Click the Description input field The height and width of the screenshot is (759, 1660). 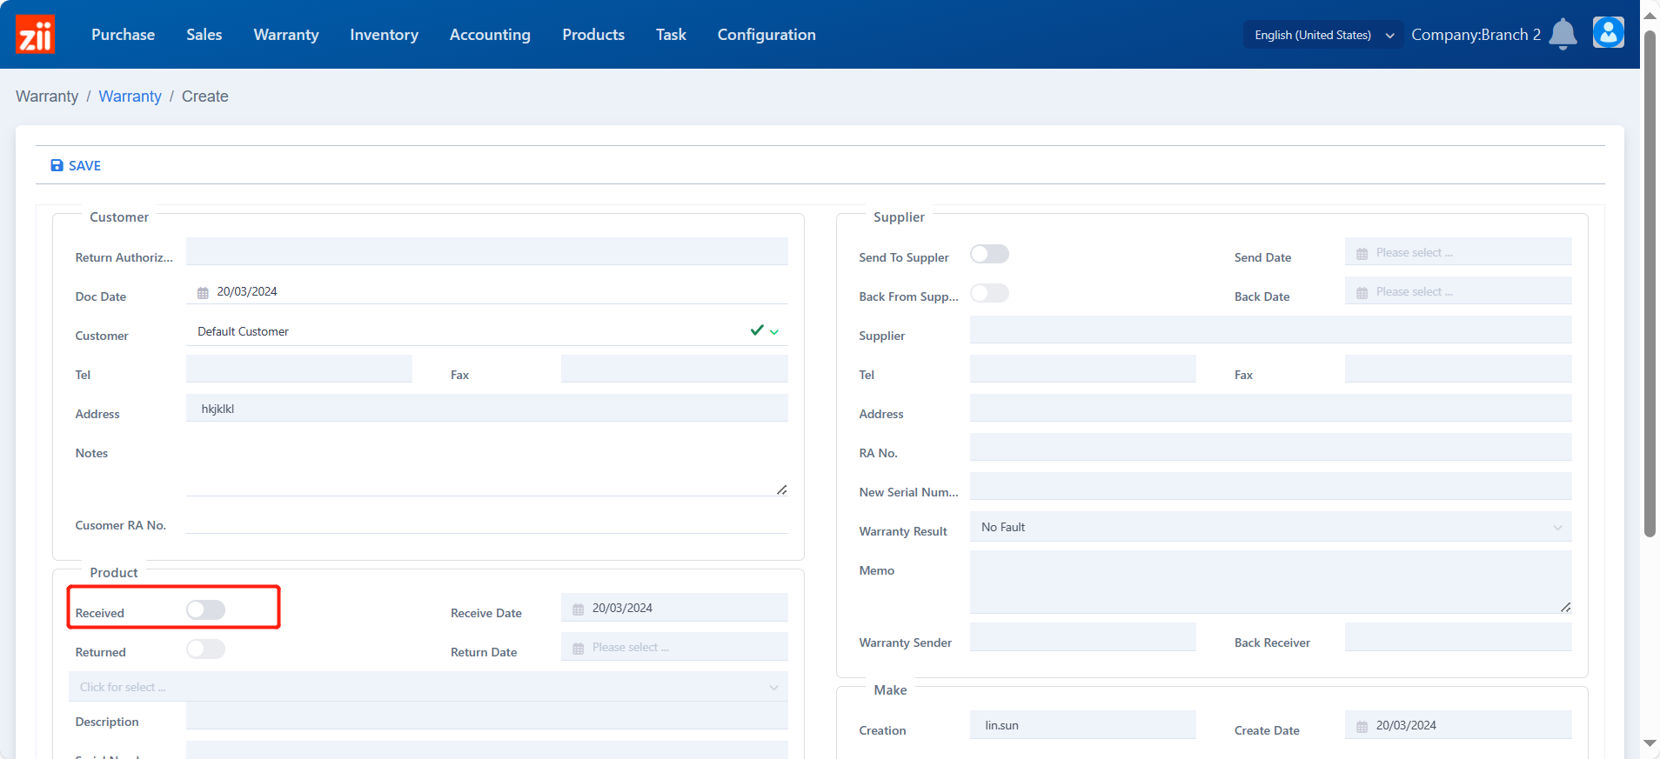point(487,716)
